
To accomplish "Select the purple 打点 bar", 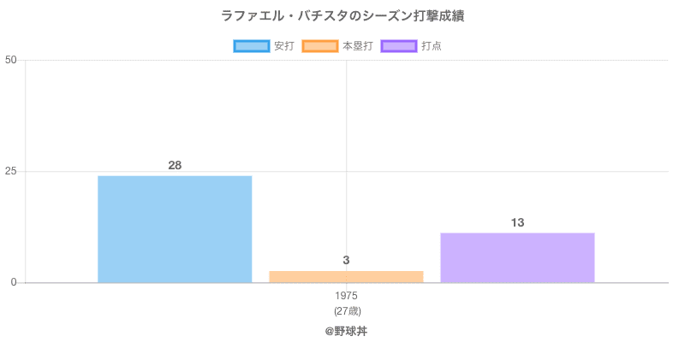I will [x=517, y=257].
